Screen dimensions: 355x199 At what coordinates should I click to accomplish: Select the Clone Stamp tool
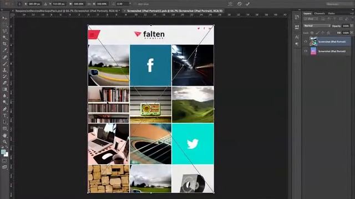(x=4, y=70)
